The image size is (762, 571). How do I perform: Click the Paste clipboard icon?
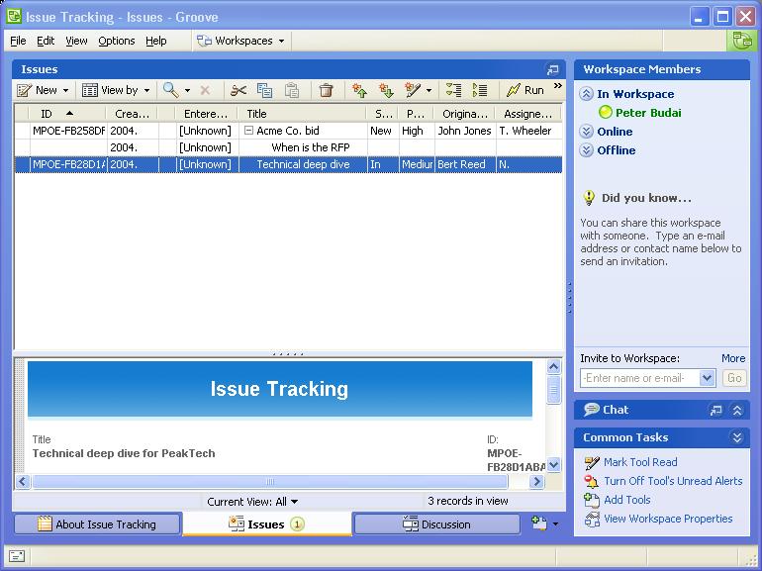[292, 90]
